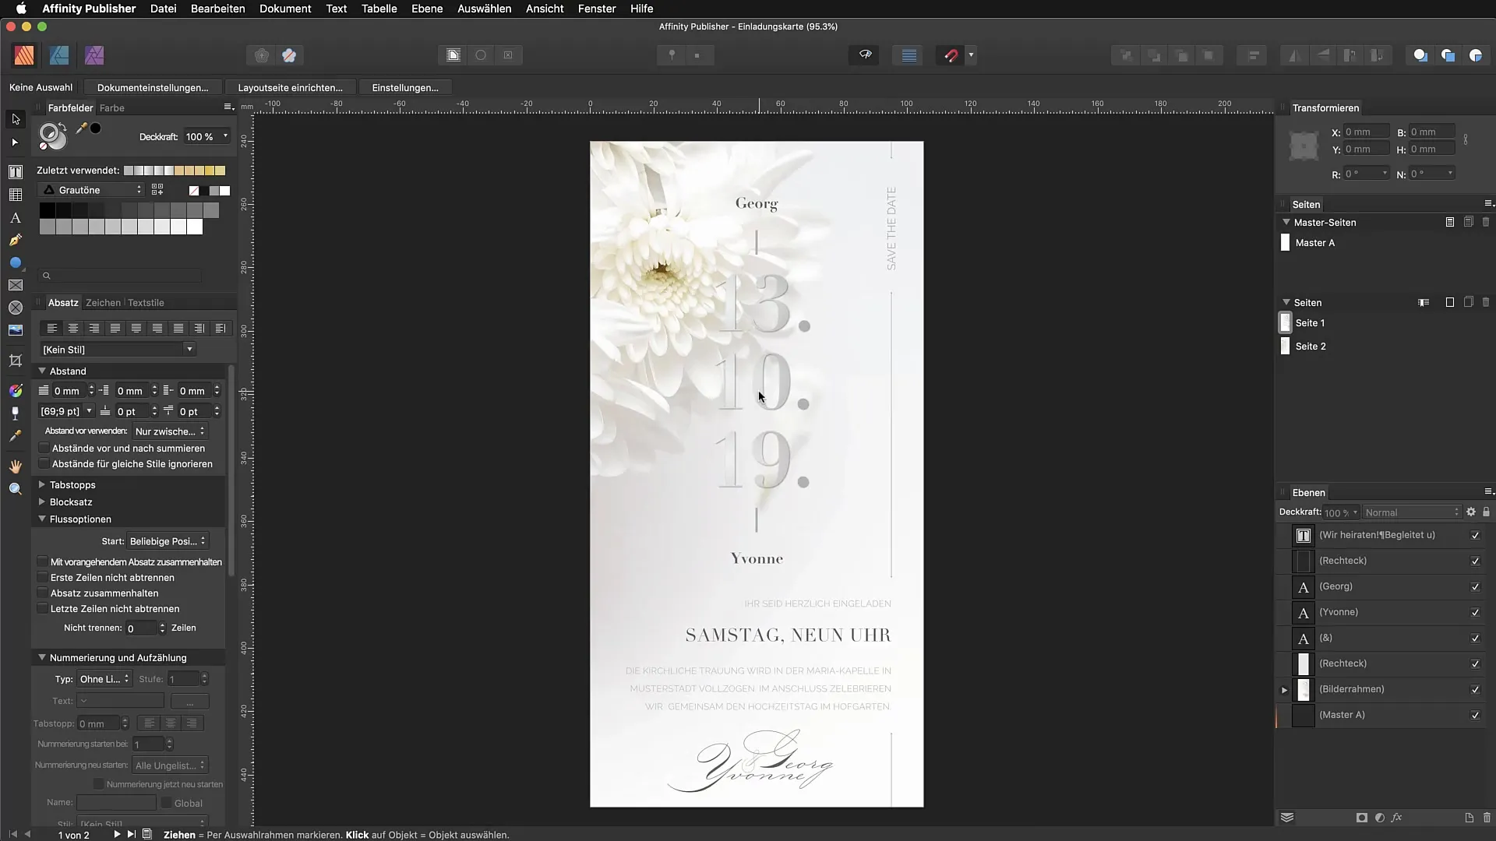Select the Frame Text tool
This screenshot has width=1496, height=841.
pos(16,171)
